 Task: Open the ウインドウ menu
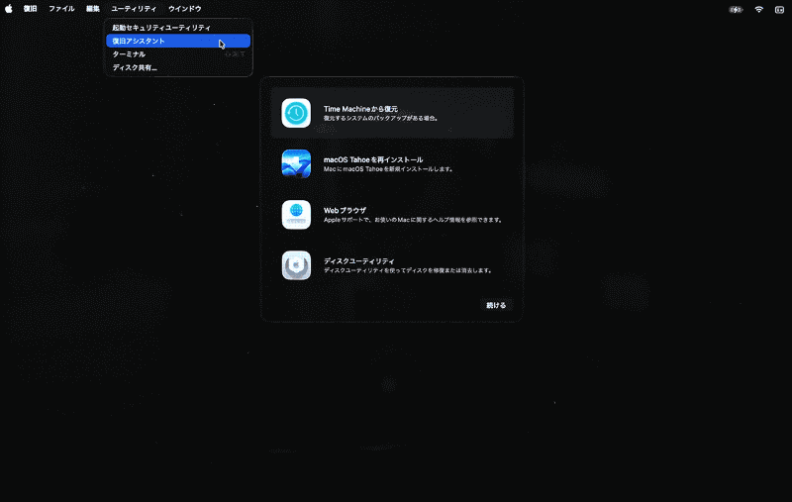[x=185, y=9]
